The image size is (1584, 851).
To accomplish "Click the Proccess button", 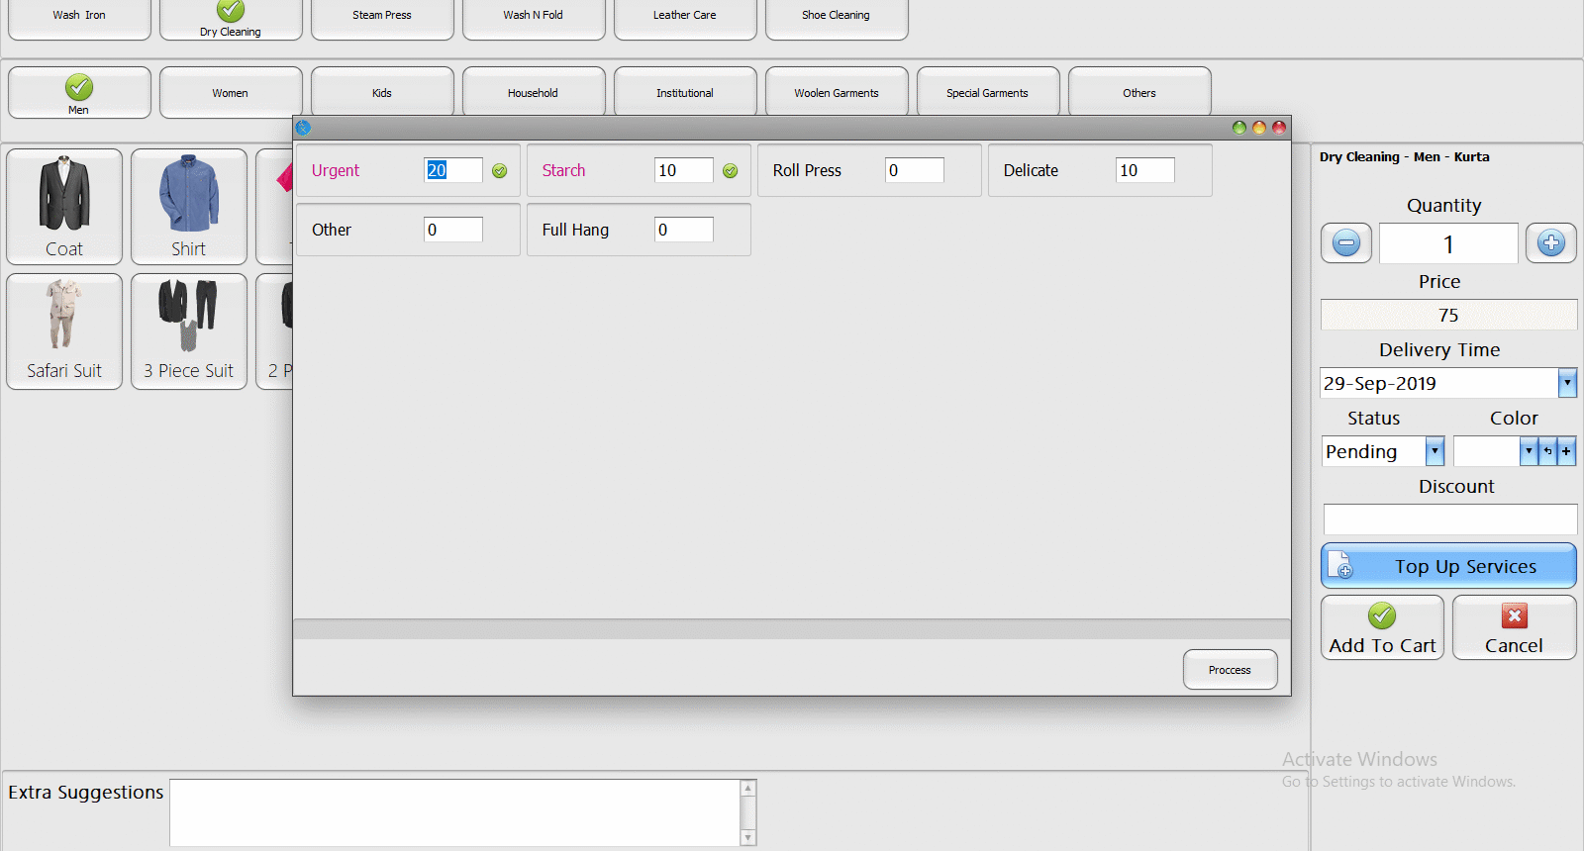I will point(1230,670).
